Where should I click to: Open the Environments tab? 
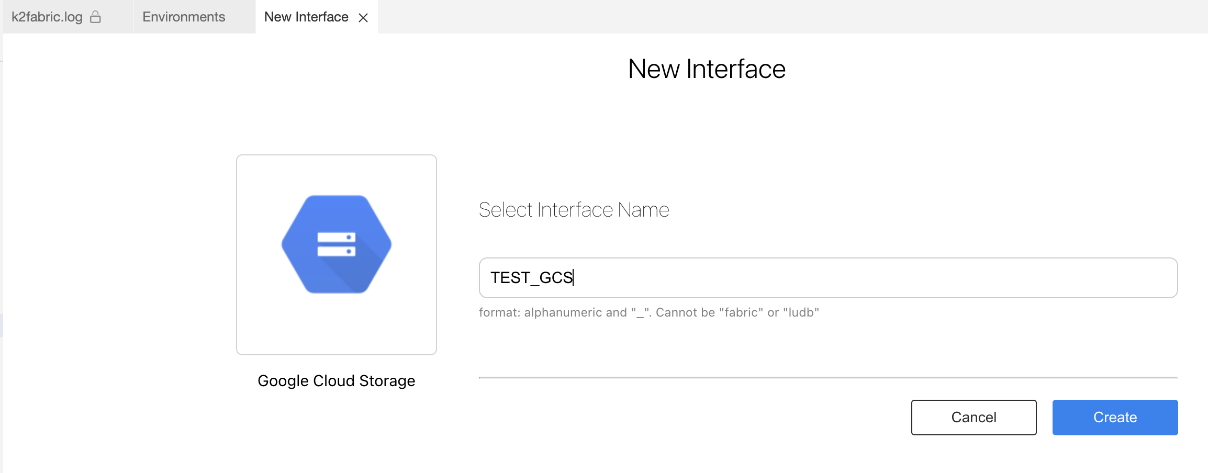point(184,17)
